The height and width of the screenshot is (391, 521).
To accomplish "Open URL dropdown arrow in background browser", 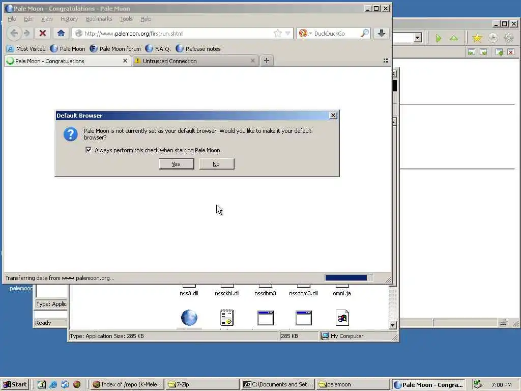I will pos(417,38).
